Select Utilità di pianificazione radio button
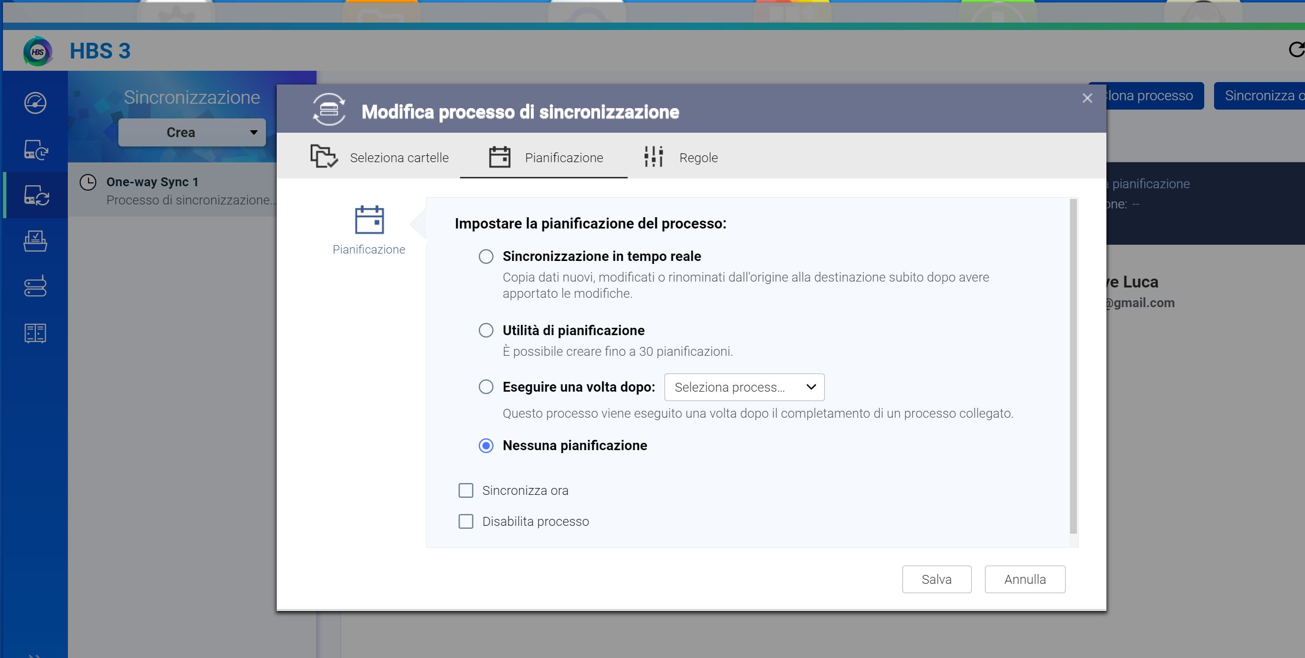Image resolution: width=1305 pixels, height=658 pixels. pos(486,331)
